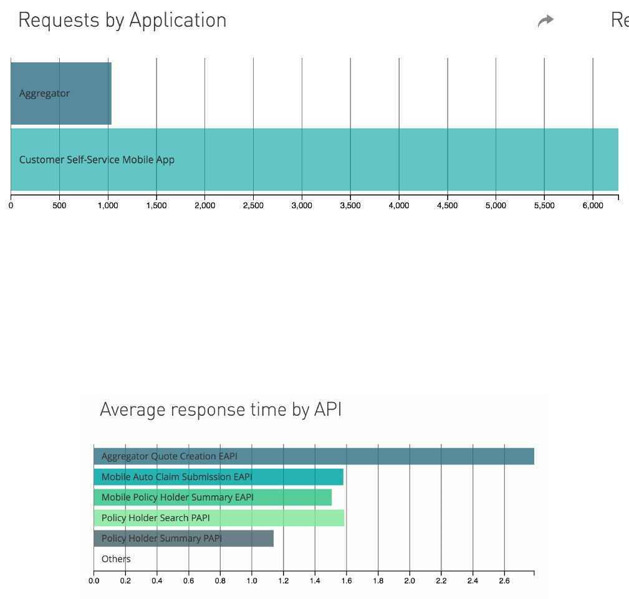Select the Customer Self-Service Mobile App bar
The height and width of the screenshot is (599, 629).
(x=314, y=160)
